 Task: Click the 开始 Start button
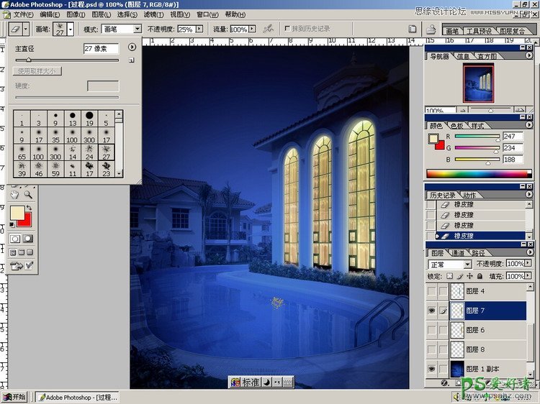(14, 397)
